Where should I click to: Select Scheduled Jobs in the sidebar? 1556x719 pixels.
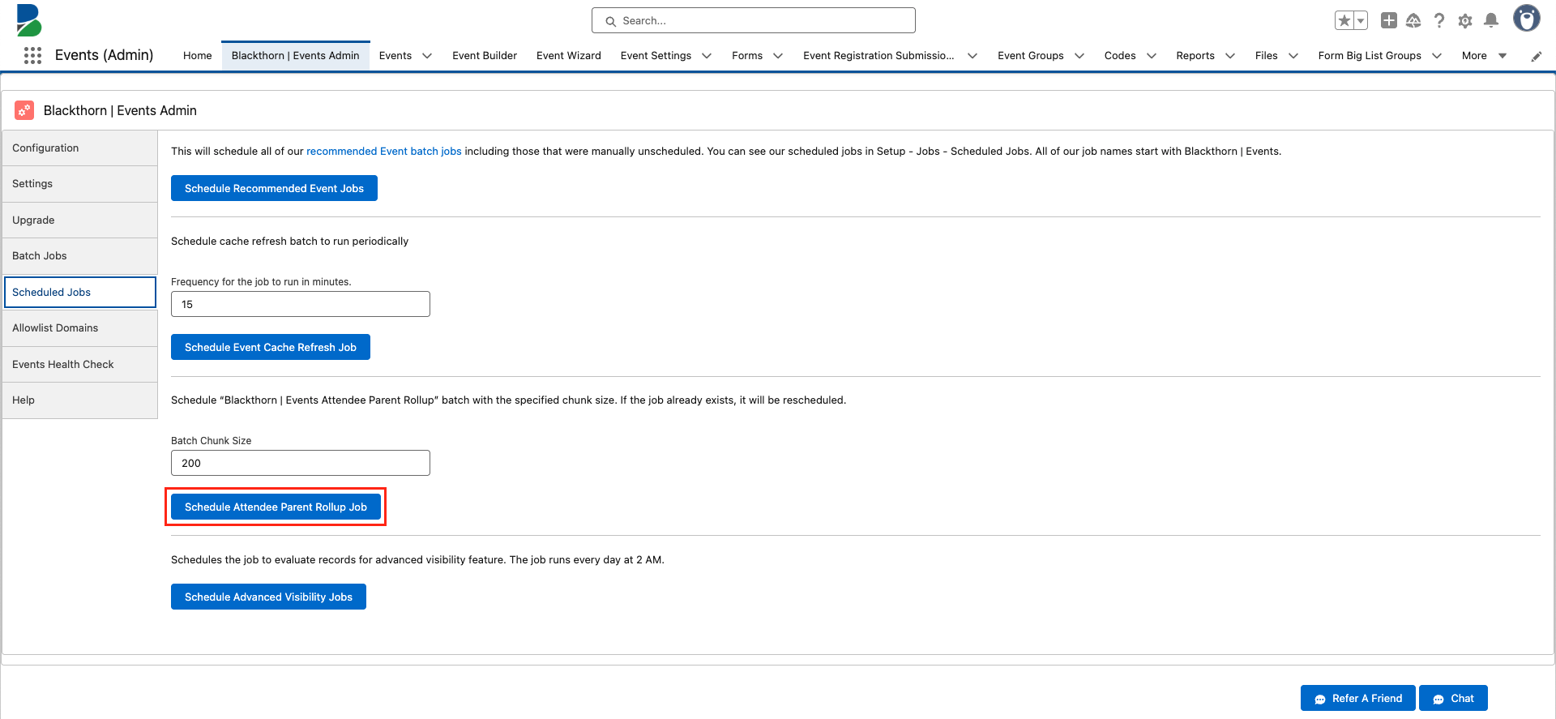click(80, 292)
